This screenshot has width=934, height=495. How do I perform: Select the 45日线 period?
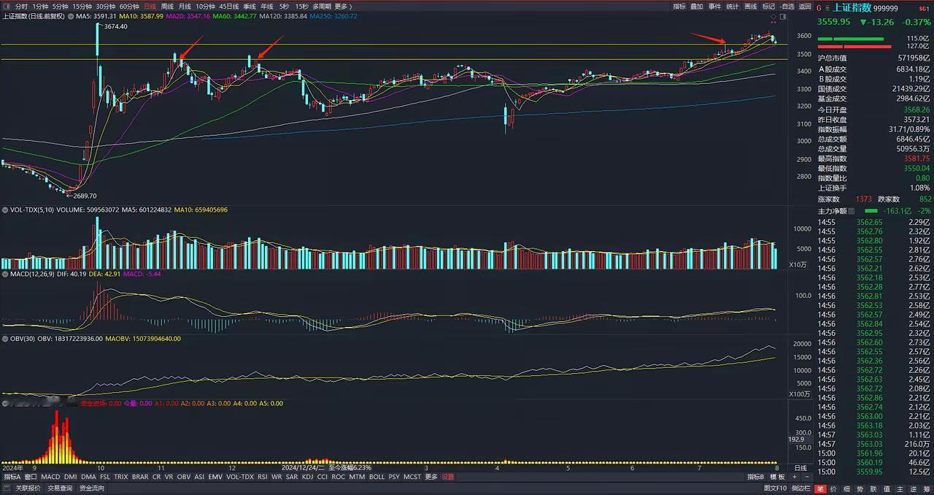click(229, 6)
